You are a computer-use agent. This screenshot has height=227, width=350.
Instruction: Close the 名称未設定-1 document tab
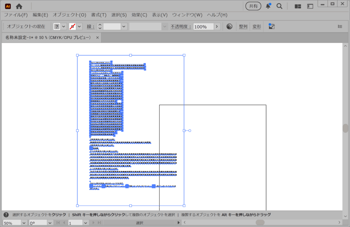(x=97, y=37)
